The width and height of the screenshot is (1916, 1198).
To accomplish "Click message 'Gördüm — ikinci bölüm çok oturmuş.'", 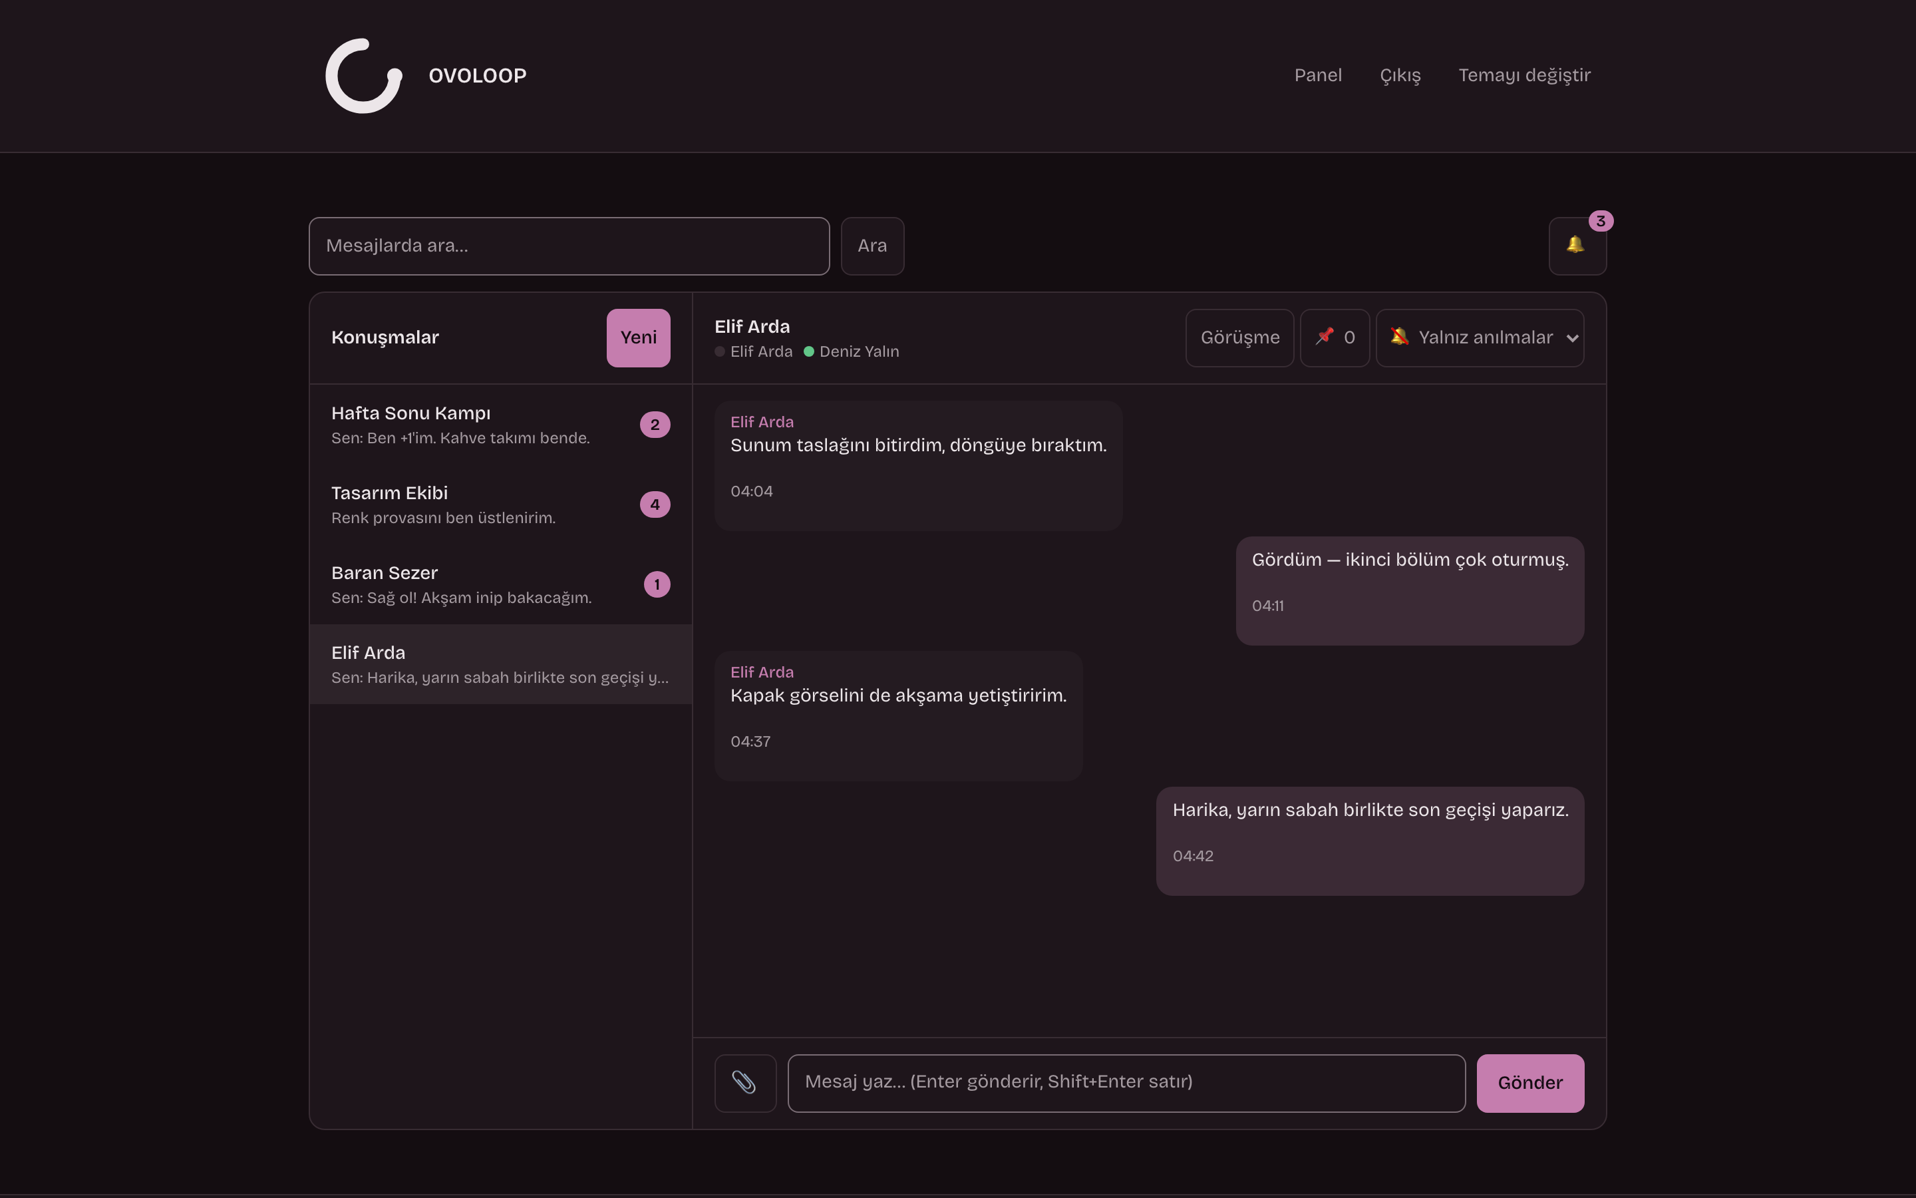I will click(1410, 560).
